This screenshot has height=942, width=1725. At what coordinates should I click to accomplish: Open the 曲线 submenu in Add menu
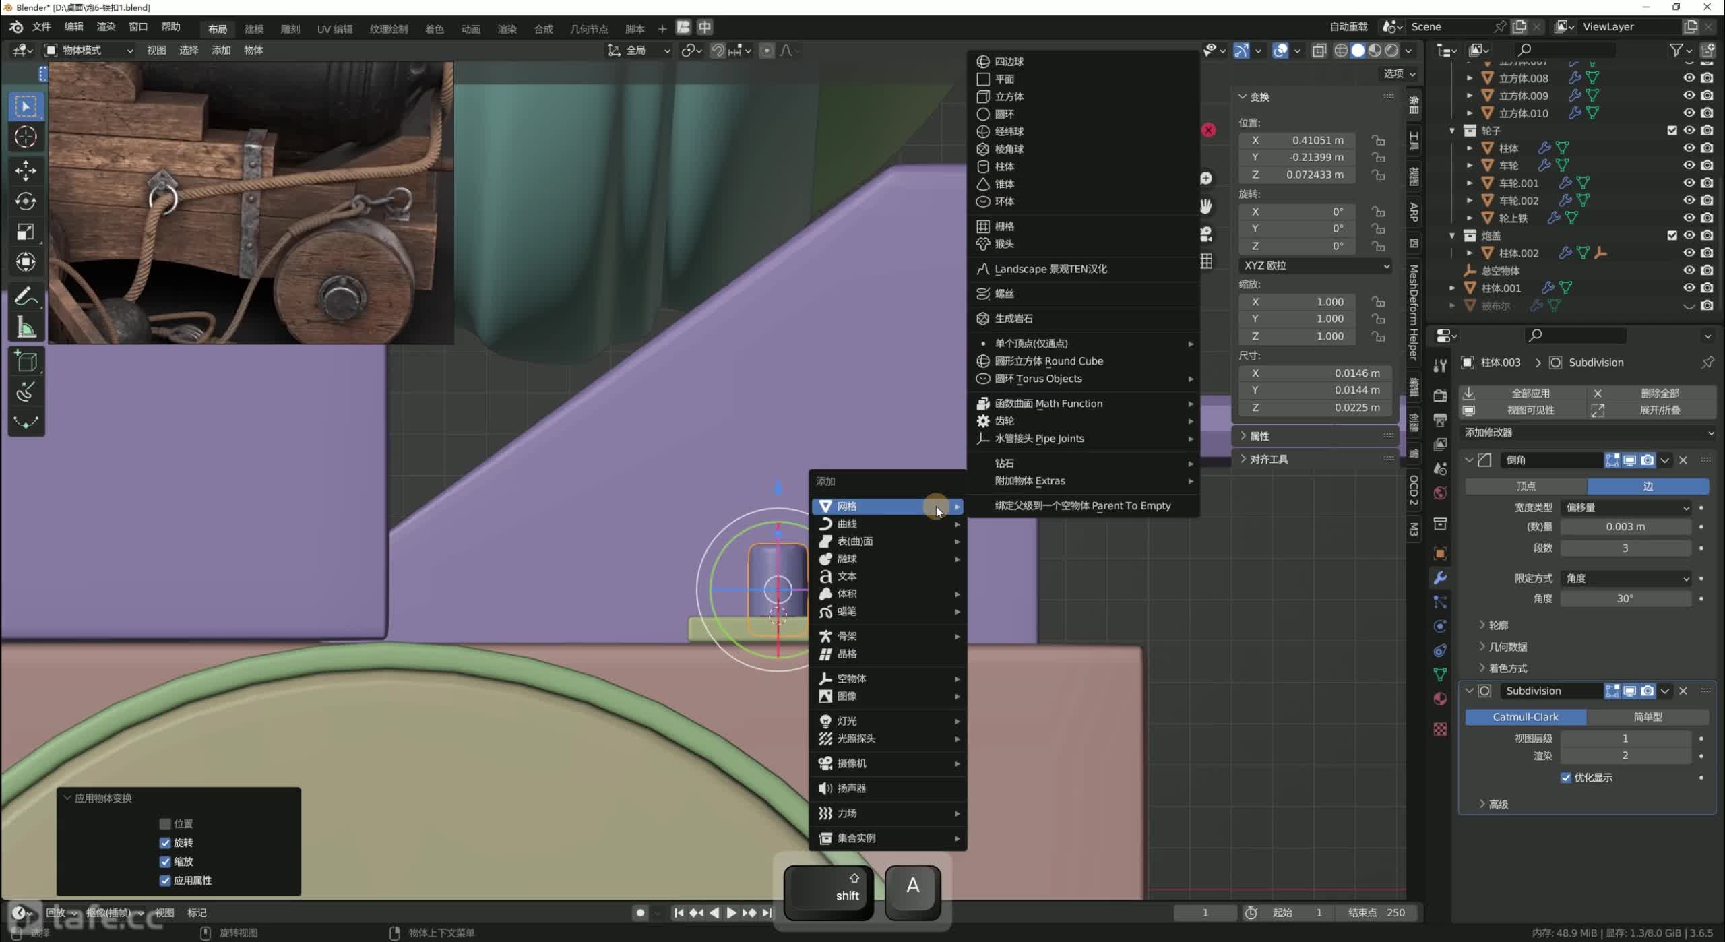pyautogui.click(x=887, y=524)
